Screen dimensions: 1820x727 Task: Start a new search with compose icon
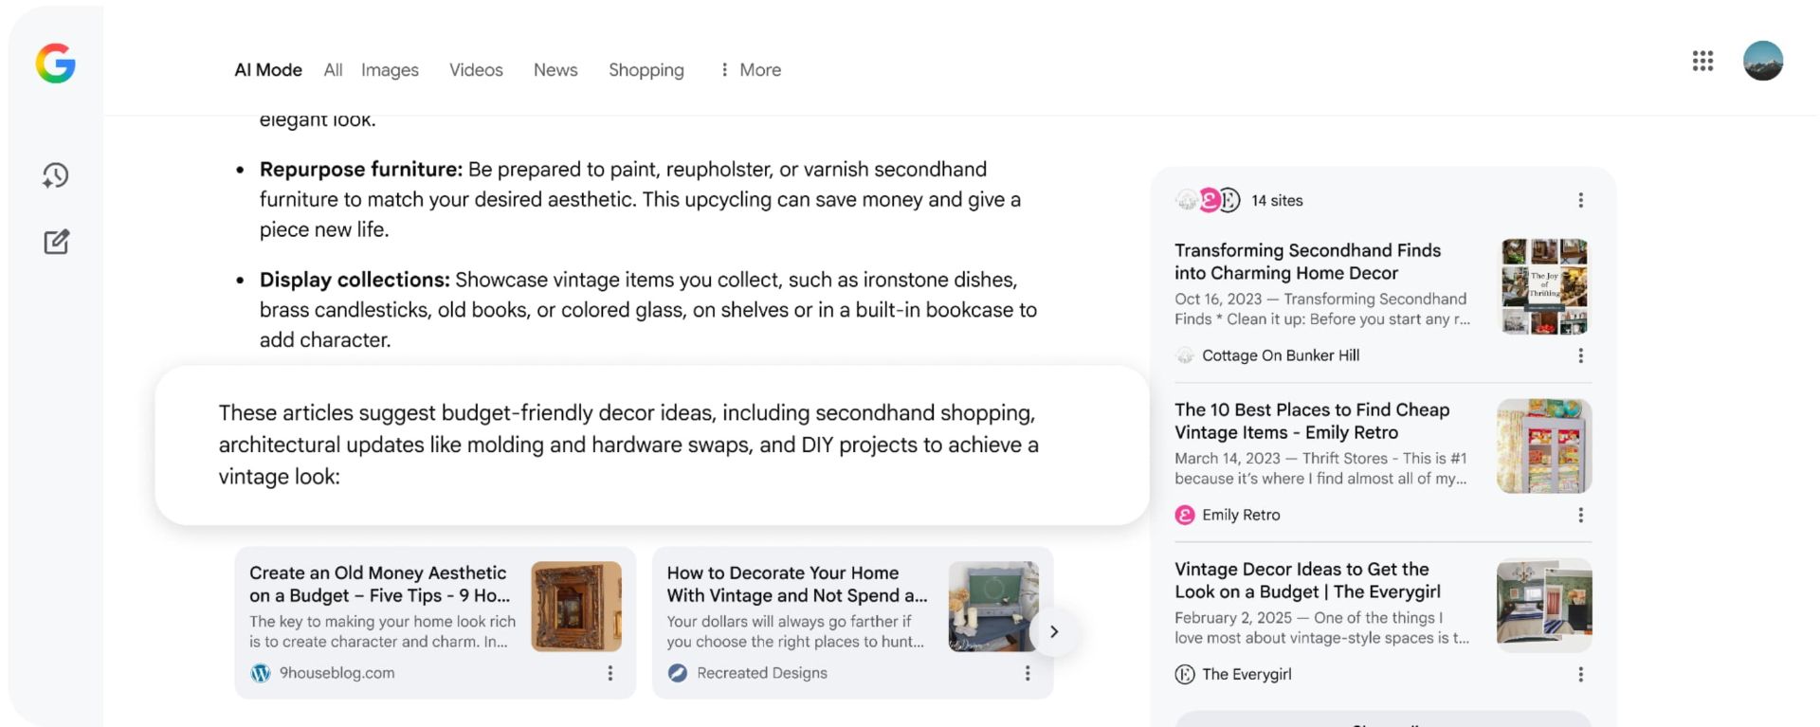click(x=56, y=242)
